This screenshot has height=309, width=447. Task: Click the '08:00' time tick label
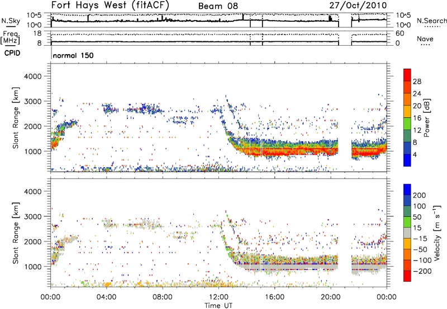pyautogui.click(x=163, y=297)
